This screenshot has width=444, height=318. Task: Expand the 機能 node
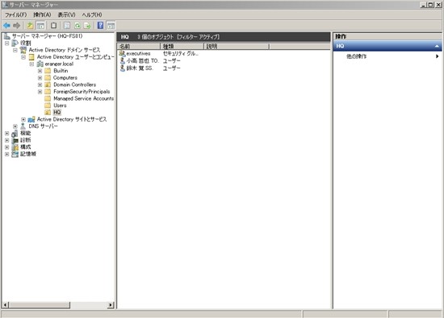[7, 134]
